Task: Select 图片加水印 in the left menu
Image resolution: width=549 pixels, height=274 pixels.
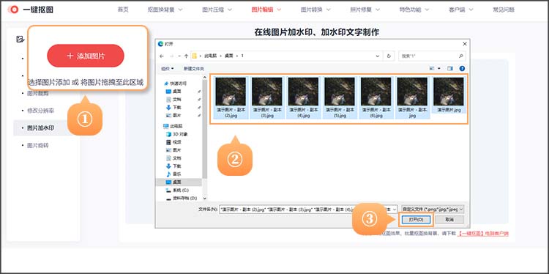Action: (x=40, y=128)
